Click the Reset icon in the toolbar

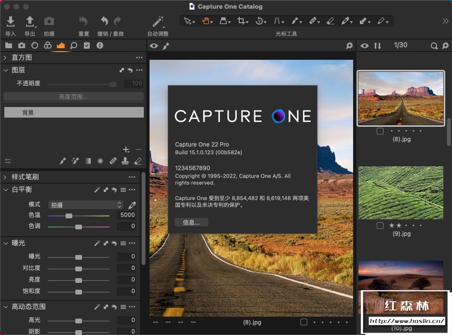point(83,22)
